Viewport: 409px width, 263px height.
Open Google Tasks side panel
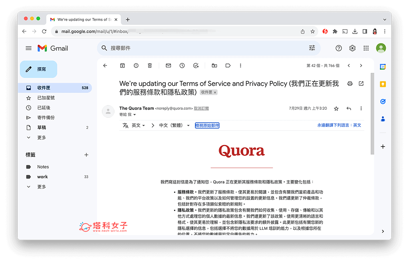point(383,102)
